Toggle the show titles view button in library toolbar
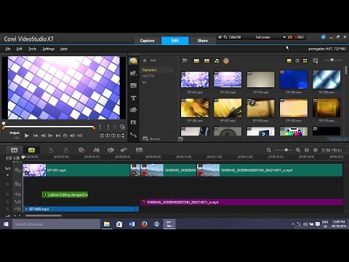This screenshot has height=262, width=349. click(x=289, y=60)
